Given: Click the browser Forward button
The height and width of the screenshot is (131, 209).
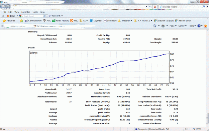Looking at the screenshot, I should (8, 7).
